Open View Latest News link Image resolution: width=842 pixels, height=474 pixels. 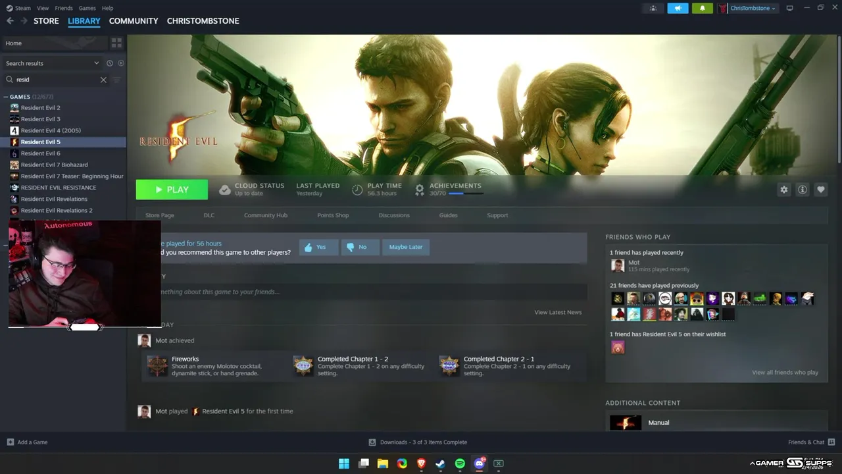pyautogui.click(x=558, y=312)
